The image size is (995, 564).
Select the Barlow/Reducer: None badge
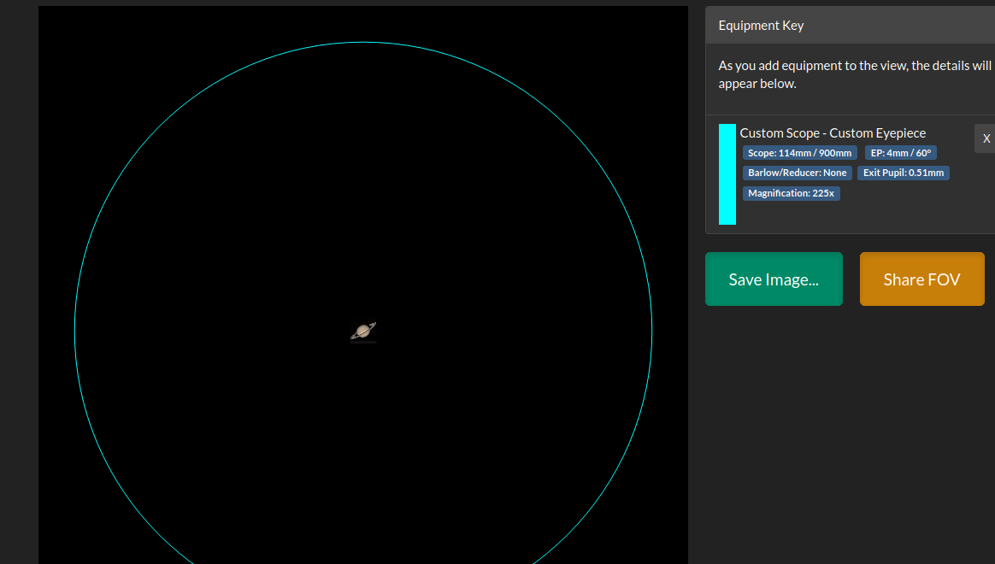pyautogui.click(x=797, y=173)
